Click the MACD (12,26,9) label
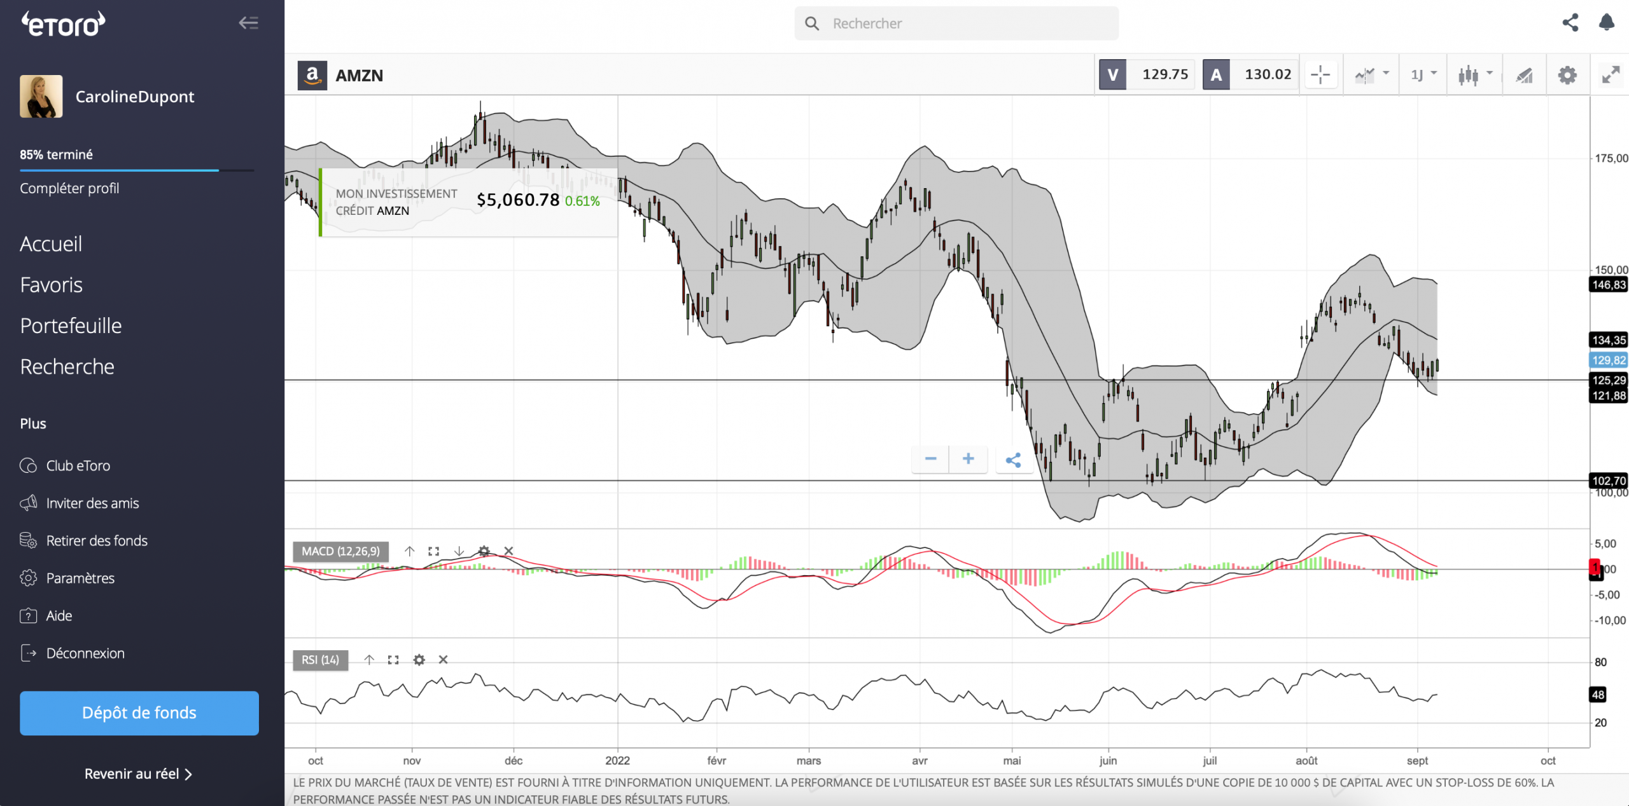Viewport: 1629px width, 806px height. click(x=340, y=551)
